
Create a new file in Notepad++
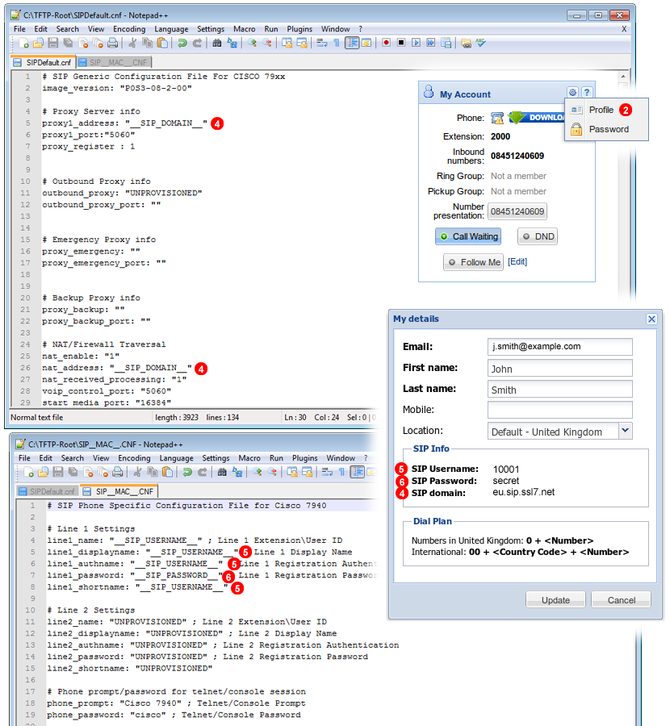click(x=26, y=45)
